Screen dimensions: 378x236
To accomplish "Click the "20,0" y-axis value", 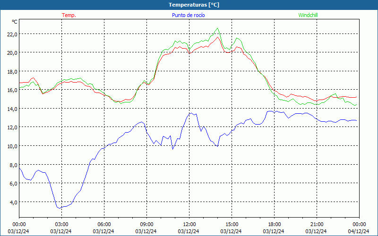I will [x=12, y=53].
